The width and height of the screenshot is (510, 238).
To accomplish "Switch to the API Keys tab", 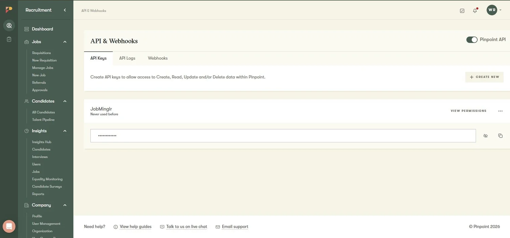I will click(98, 58).
